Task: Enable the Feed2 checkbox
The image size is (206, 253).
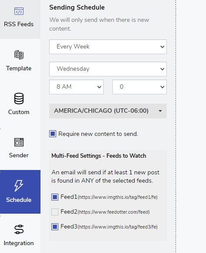Action: tap(55, 212)
